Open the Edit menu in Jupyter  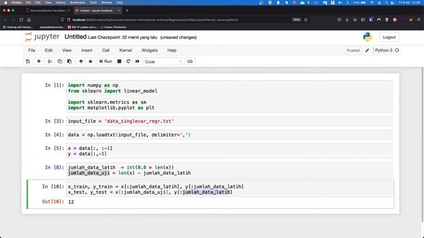[48, 50]
